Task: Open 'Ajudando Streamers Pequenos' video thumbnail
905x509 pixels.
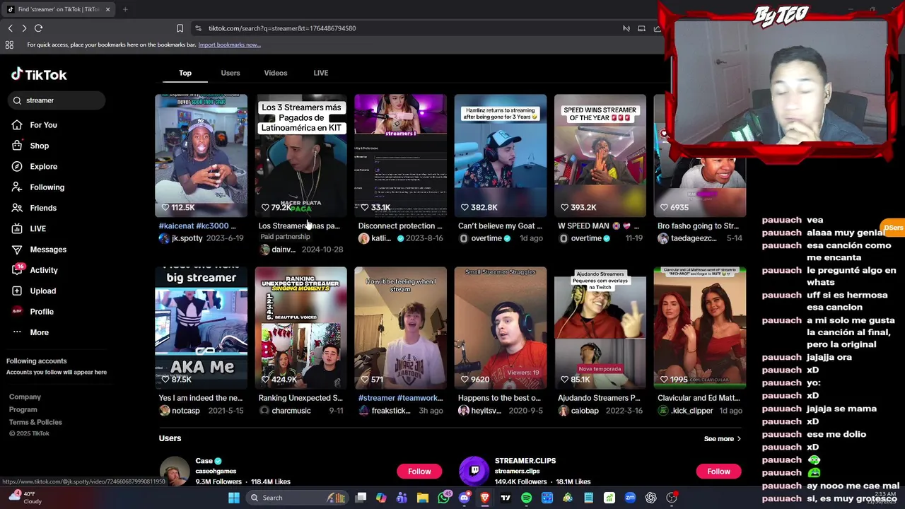Action: (x=600, y=327)
